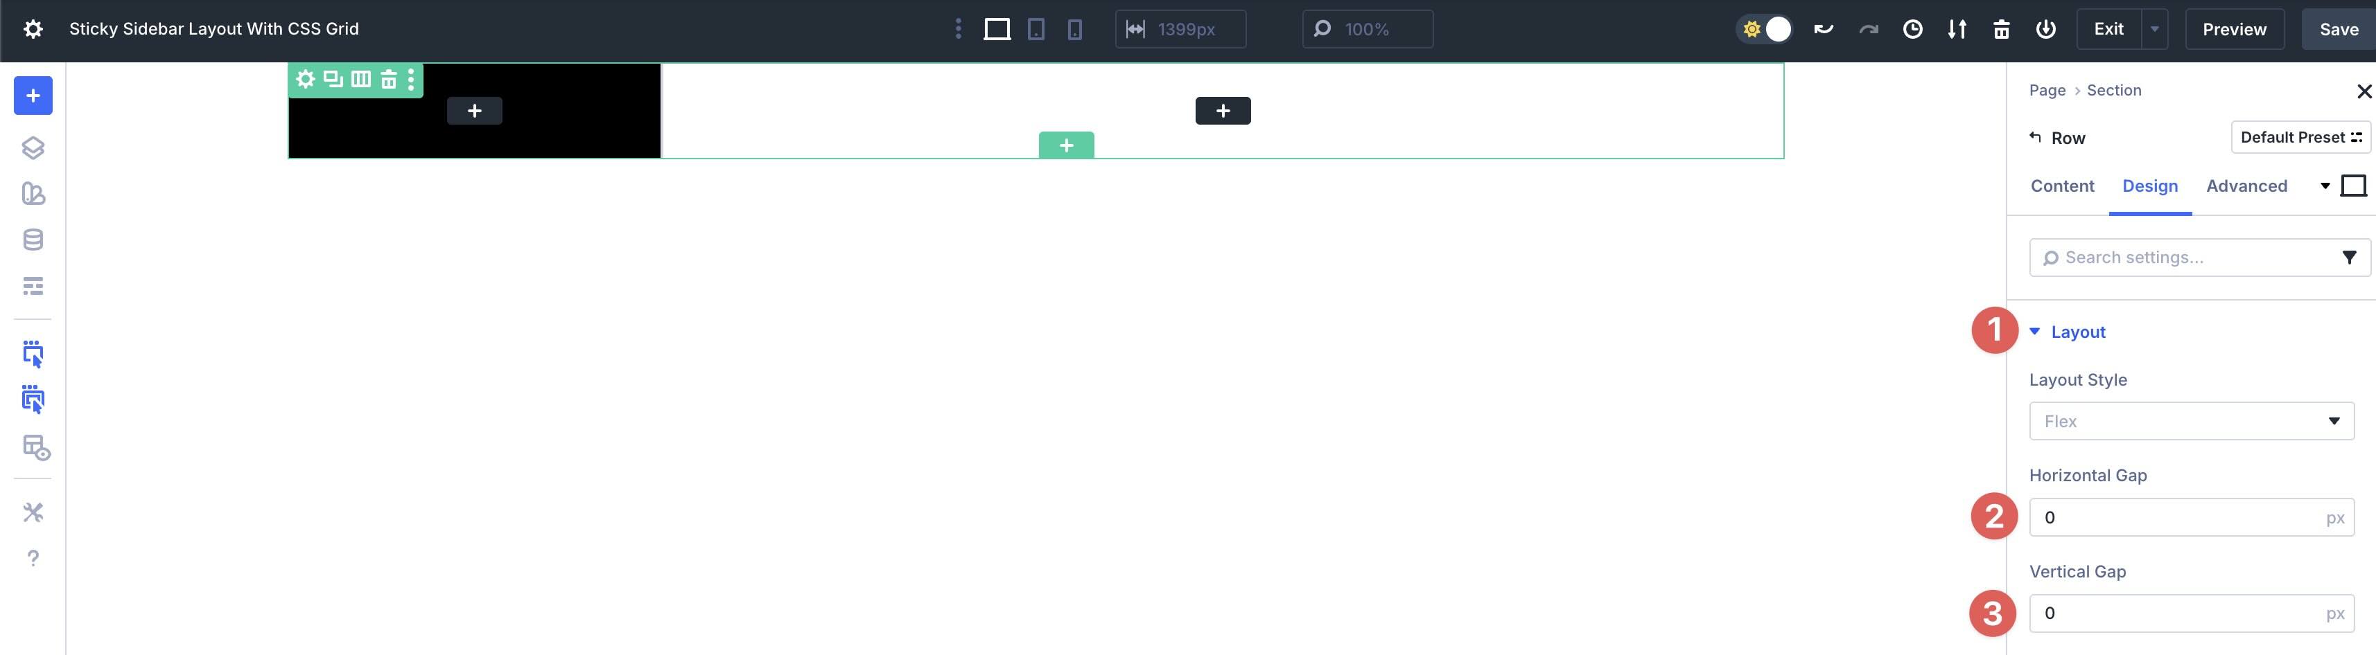Viewport: 2376px width, 655px height.
Task: Switch to mobile viewport preview
Action: [x=1074, y=28]
